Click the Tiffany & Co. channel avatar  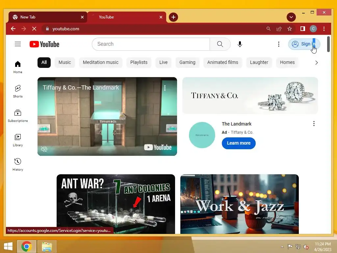tap(202, 135)
